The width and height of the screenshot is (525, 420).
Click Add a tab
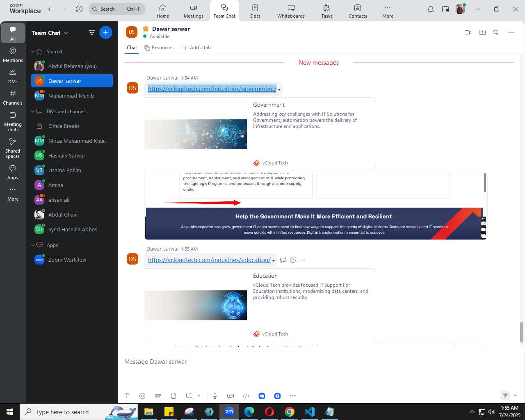(x=197, y=48)
